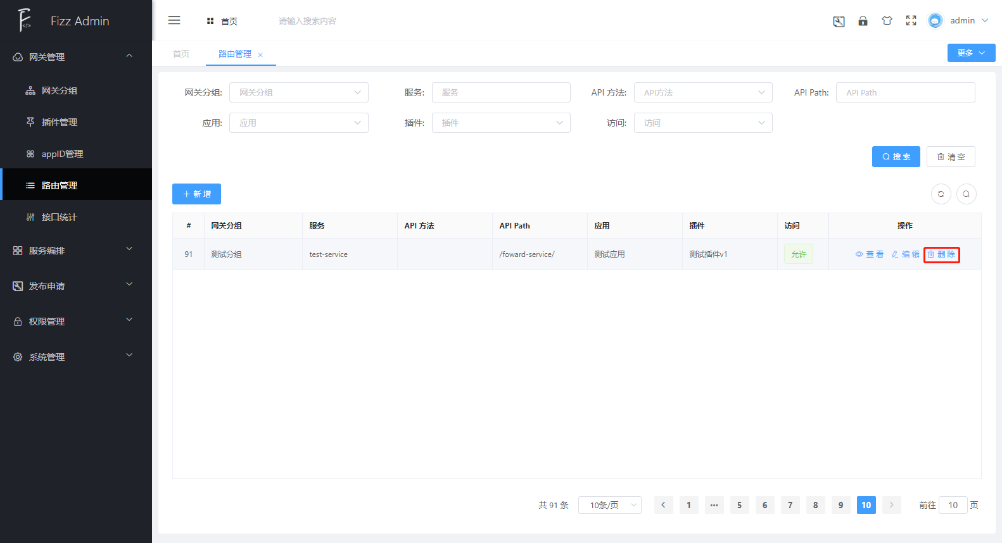Close the 路由管理 tab with its x icon
Image resolution: width=1002 pixels, height=543 pixels.
[x=260, y=55]
